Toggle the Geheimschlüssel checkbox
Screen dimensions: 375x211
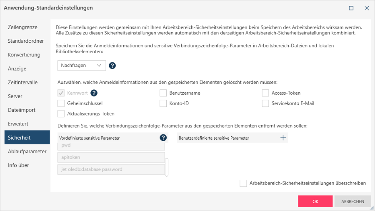tap(61, 103)
